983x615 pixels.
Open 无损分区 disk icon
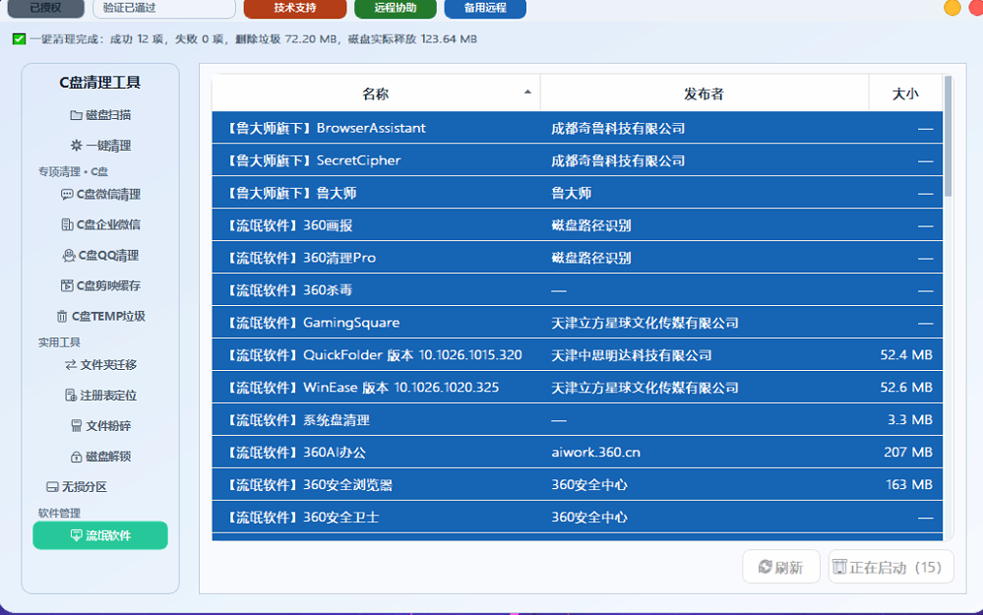pos(52,486)
